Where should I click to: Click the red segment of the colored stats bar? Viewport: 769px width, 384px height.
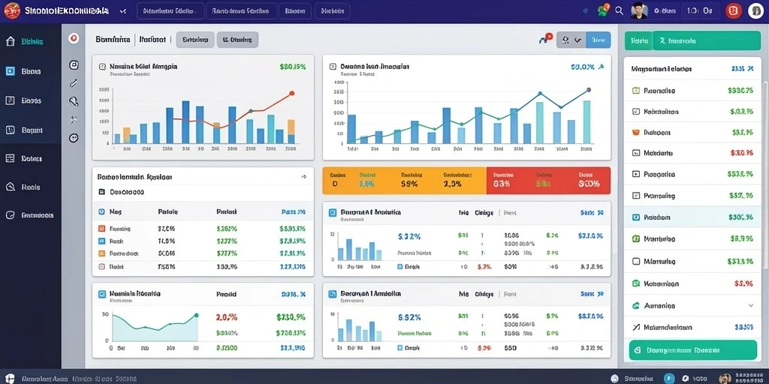[x=548, y=181]
